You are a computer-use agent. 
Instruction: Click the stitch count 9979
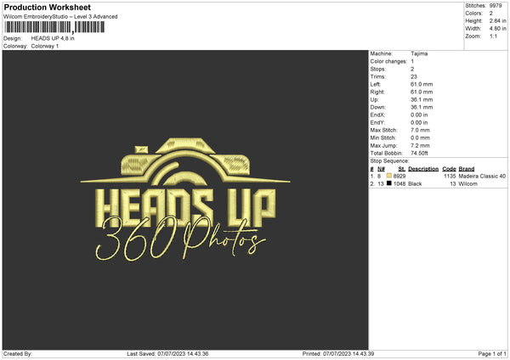point(496,6)
